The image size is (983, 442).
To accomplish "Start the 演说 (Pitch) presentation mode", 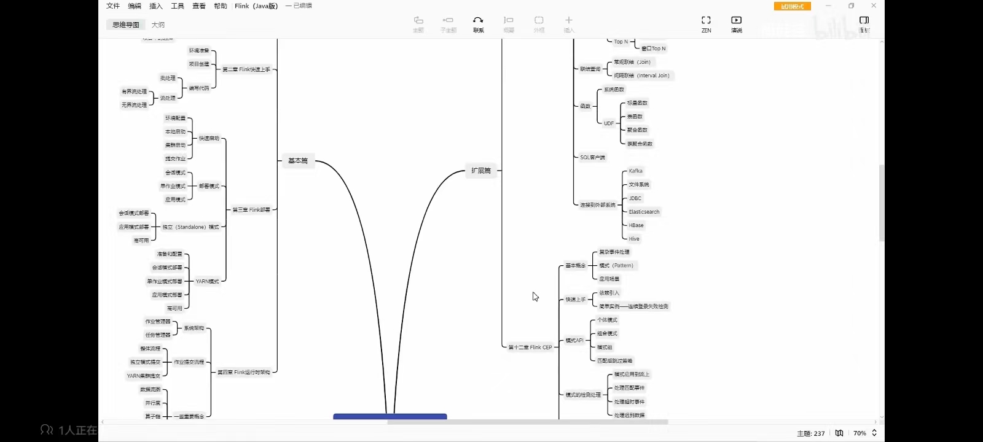I will point(737,24).
